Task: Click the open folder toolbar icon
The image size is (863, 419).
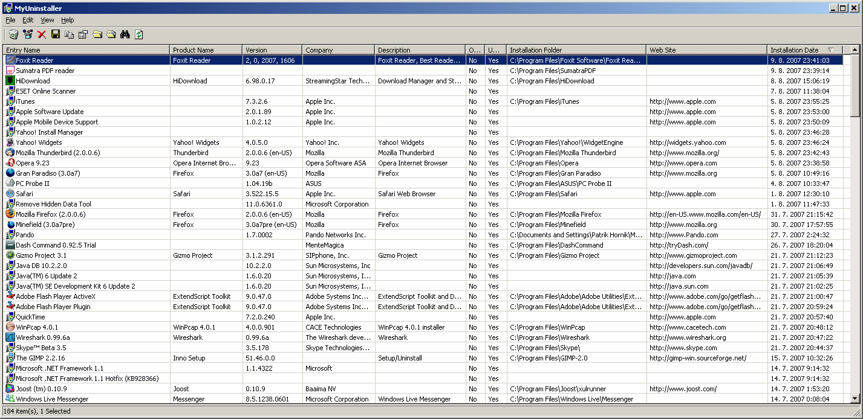Action: [x=111, y=34]
